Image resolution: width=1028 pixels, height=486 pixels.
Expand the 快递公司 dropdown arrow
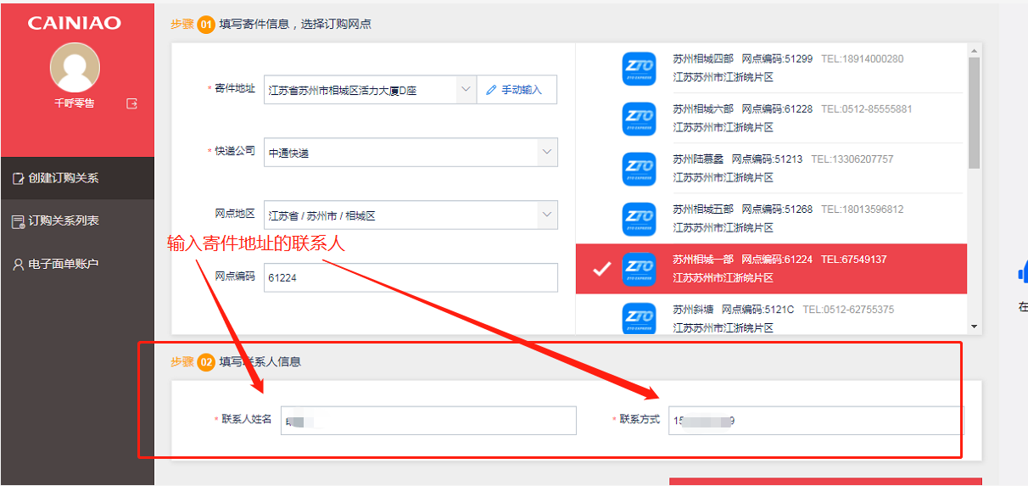(x=547, y=153)
